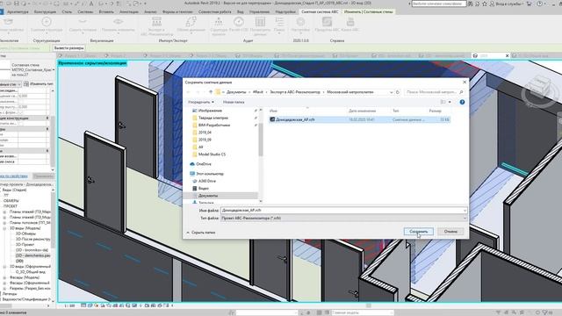Select the Model Studio CS folder
The image size is (562, 316).
(212, 154)
